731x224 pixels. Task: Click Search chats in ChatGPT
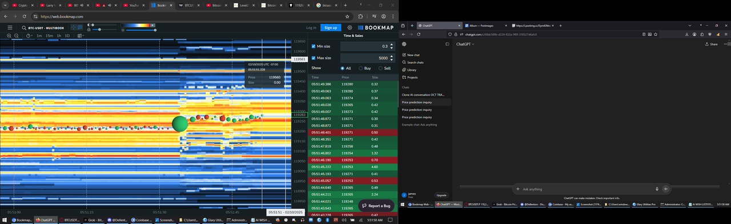tap(415, 62)
